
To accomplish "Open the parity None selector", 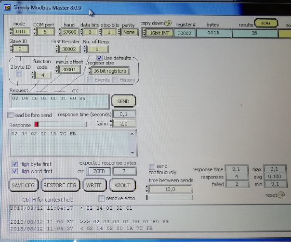I will pyautogui.click(x=128, y=32).
